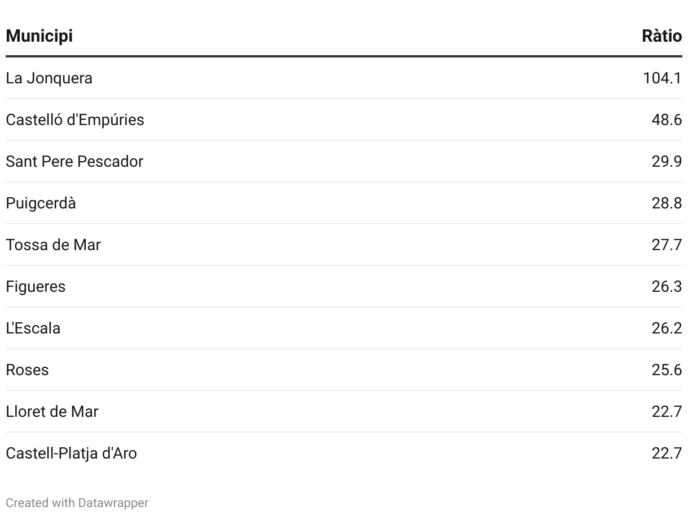
Task: Select the La Jonquera row name
Action: 49,78
